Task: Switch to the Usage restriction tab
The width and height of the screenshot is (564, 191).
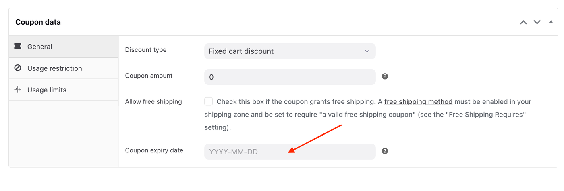Action: tap(54, 68)
